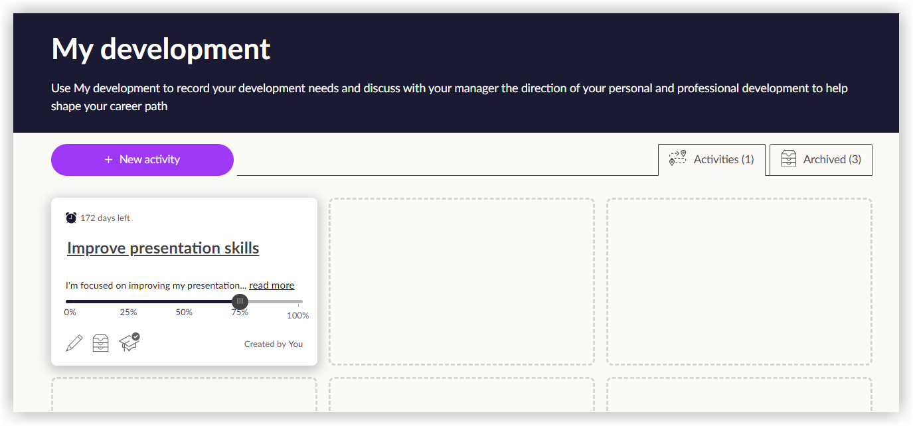Click the route map icon on the Activities tab
This screenshot has width=913, height=426.
click(x=679, y=159)
